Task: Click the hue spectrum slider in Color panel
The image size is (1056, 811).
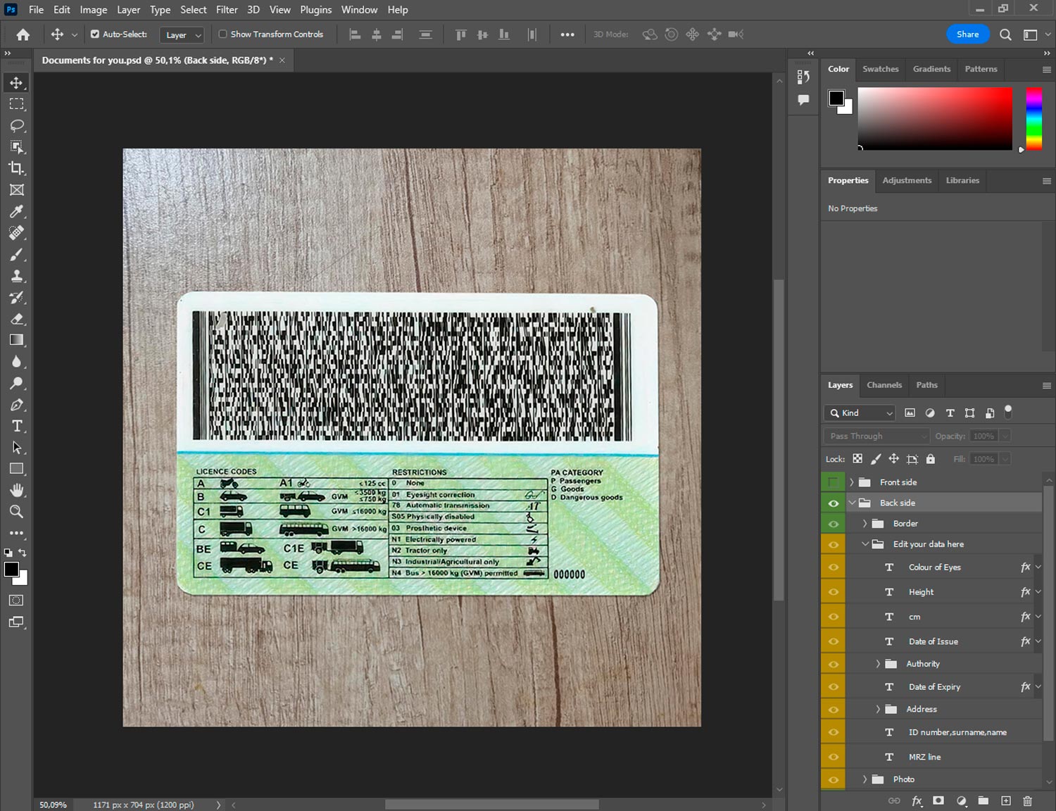Action: pyautogui.click(x=1033, y=118)
